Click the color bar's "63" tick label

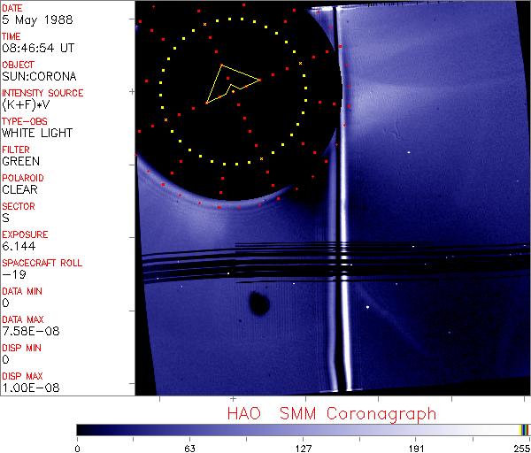(x=189, y=449)
